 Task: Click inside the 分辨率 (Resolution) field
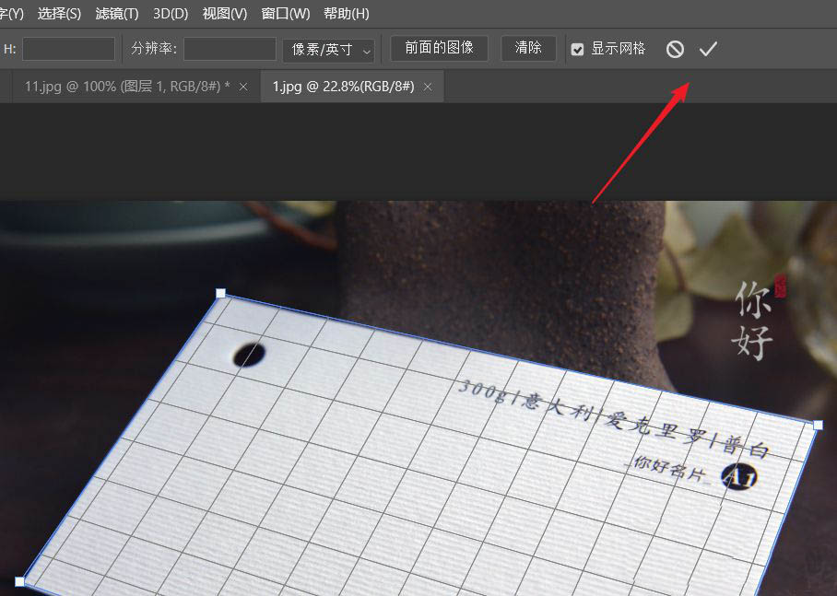pyautogui.click(x=229, y=49)
